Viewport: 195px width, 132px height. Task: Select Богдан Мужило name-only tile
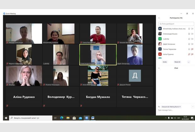click(98, 97)
